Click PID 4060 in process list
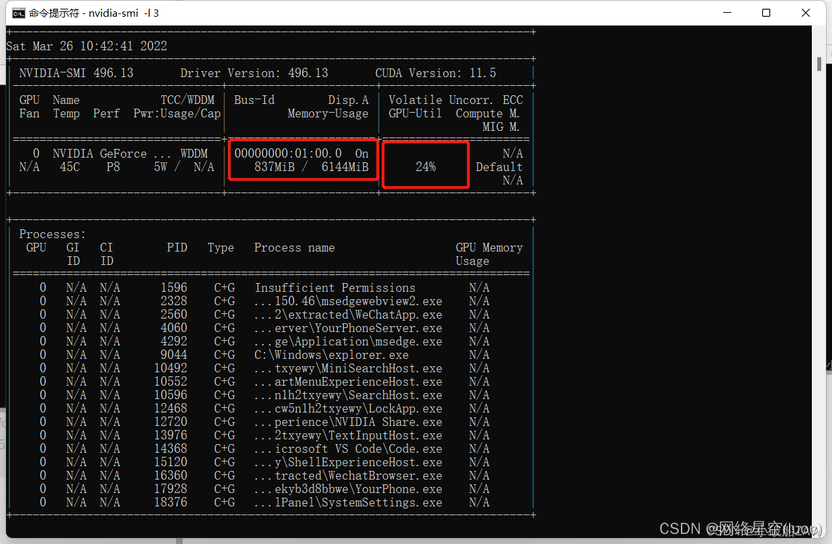This screenshot has width=832, height=544. tap(174, 328)
